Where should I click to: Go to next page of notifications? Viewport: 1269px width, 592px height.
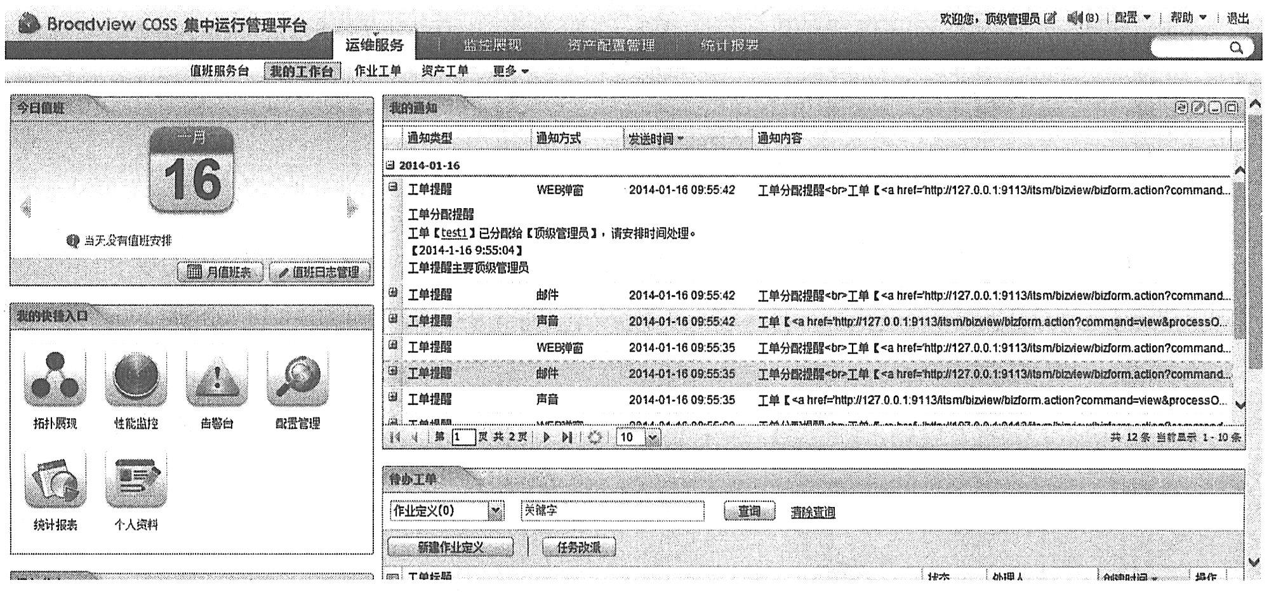click(x=547, y=437)
